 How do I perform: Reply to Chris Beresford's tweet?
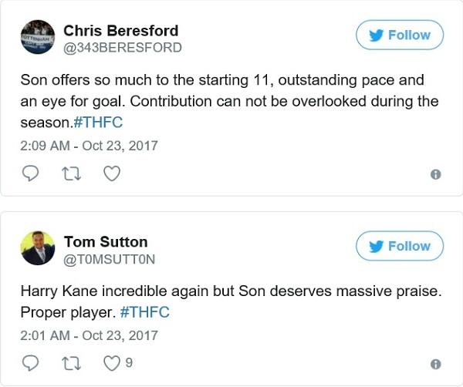click(31, 174)
